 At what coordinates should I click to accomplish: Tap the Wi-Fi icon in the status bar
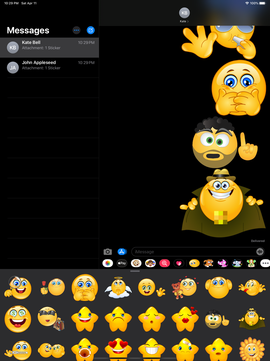(247, 3)
